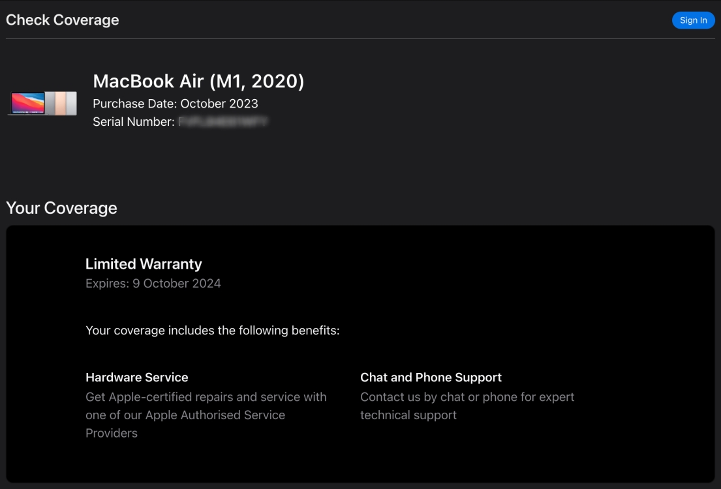Image resolution: width=721 pixels, height=489 pixels.
Task: Select the gold MacBook lid image
Action: (x=60, y=103)
